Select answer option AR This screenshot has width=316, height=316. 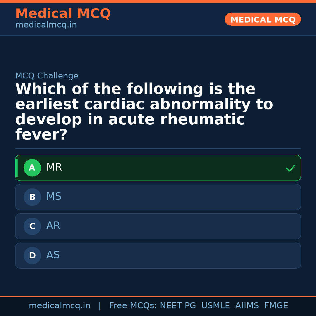pyautogui.click(x=158, y=226)
